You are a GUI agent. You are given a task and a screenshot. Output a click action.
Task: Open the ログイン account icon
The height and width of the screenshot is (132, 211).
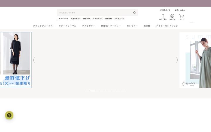tap(172, 17)
